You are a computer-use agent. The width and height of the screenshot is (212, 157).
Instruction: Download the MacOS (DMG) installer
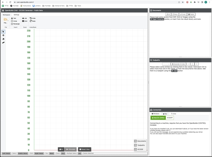[158, 118]
